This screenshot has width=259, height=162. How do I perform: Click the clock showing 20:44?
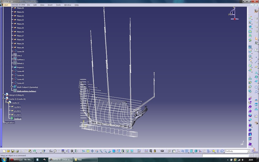tap(251, 160)
